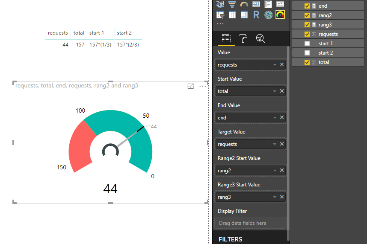Open dropdown arrow for Target Value 'requests'
The height and width of the screenshot is (244, 367).
275,144
